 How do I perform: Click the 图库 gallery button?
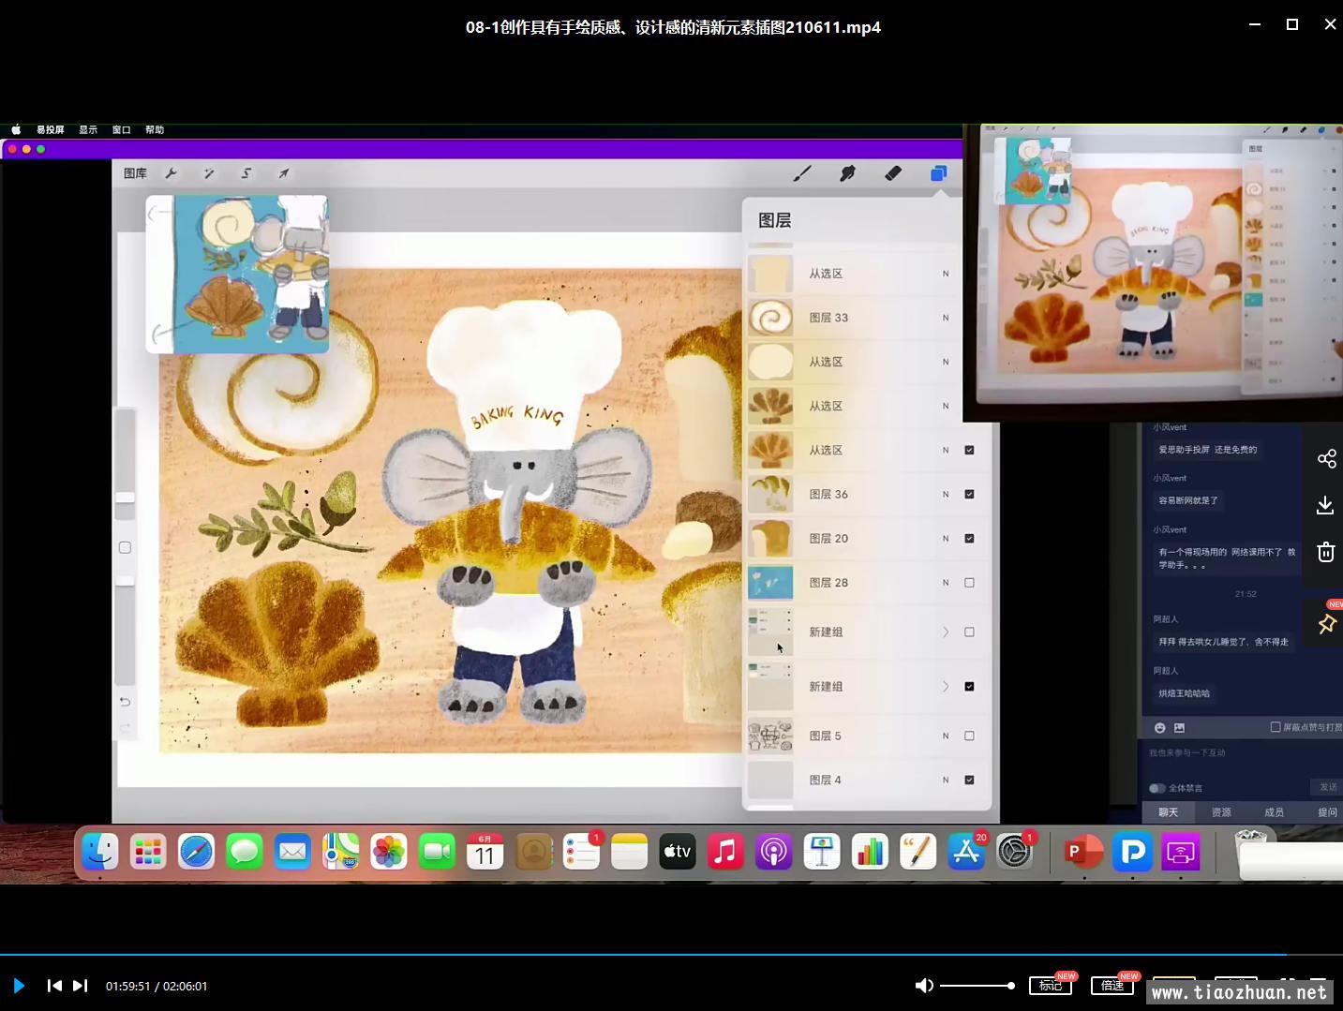(x=135, y=173)
